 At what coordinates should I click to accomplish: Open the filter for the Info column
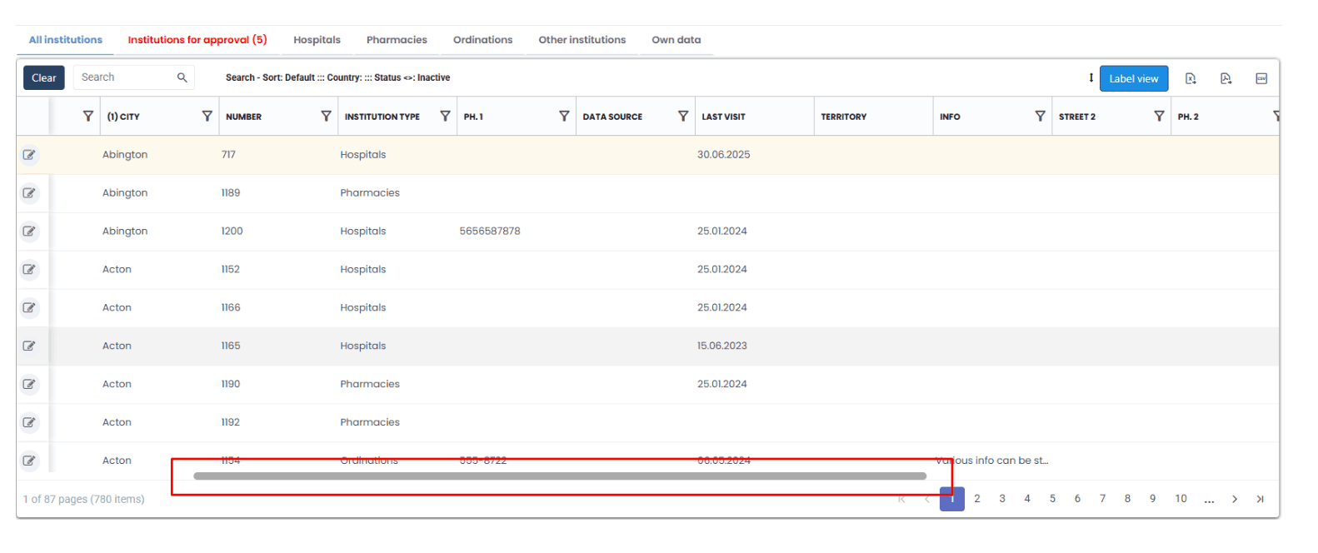coord(1040,117)
